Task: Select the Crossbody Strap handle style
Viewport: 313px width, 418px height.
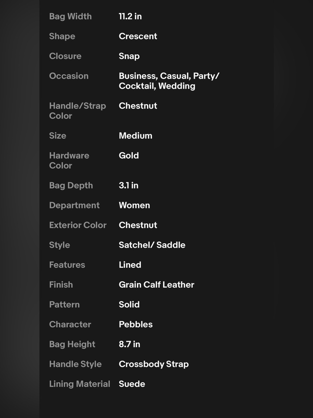Action: 154,364
